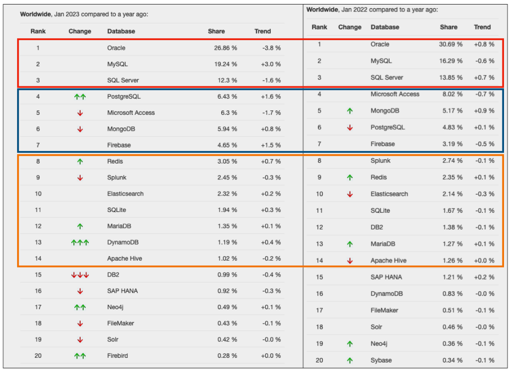Viewport: 513px width, 371px height.
Task: Click the Sybase database name
Action: (x=382, y=360)
